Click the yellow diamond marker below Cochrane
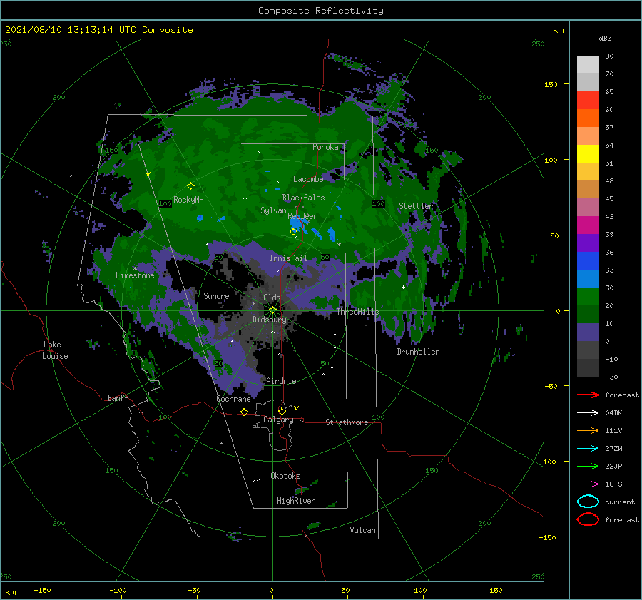The image size is (642, 600). pos(244,412)
